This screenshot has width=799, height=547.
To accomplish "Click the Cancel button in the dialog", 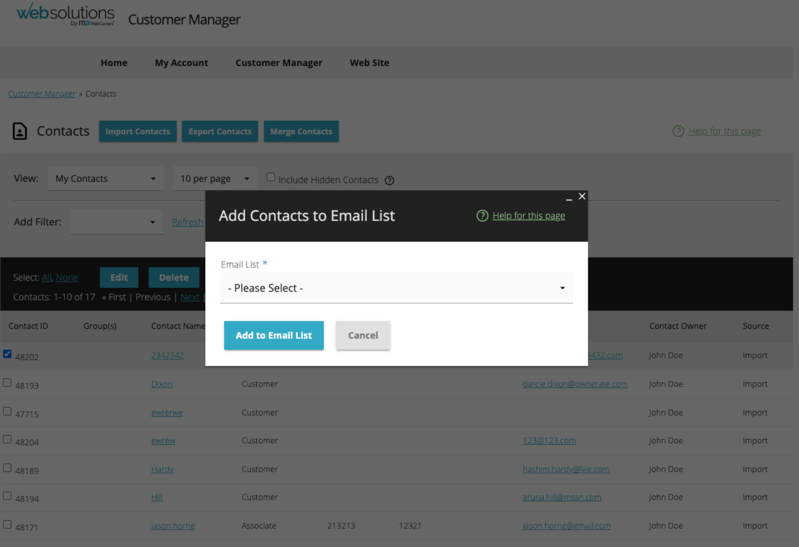I will coord(363,335).
